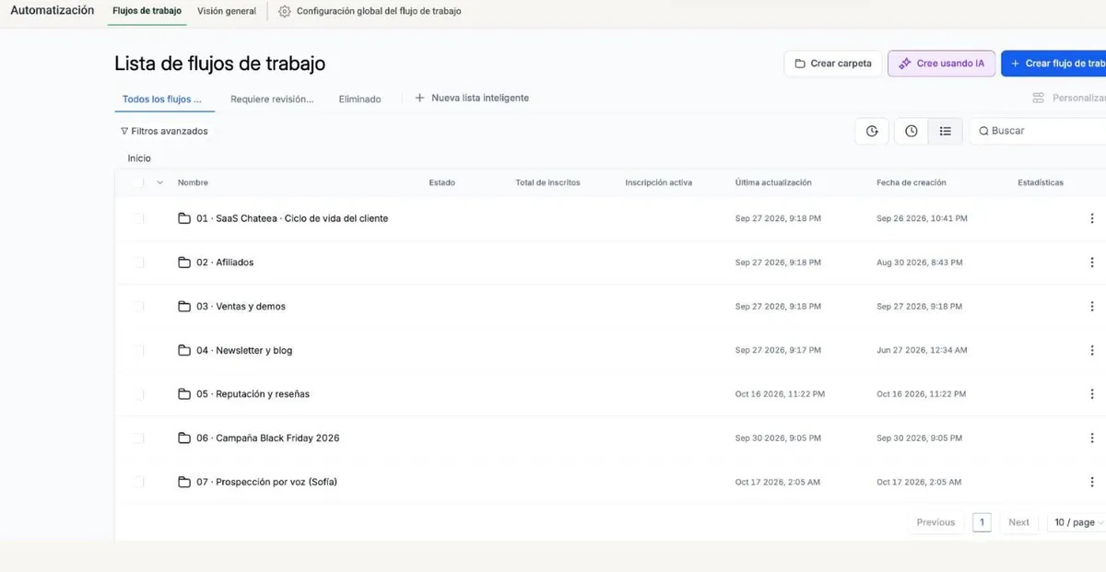Select the list view icon
The width and height of the screenshot is (1106, 572).
945,131
